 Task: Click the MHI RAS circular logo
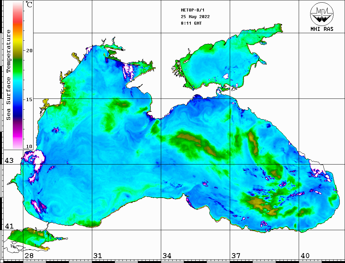pyautogui.click(x=322, y=14)
